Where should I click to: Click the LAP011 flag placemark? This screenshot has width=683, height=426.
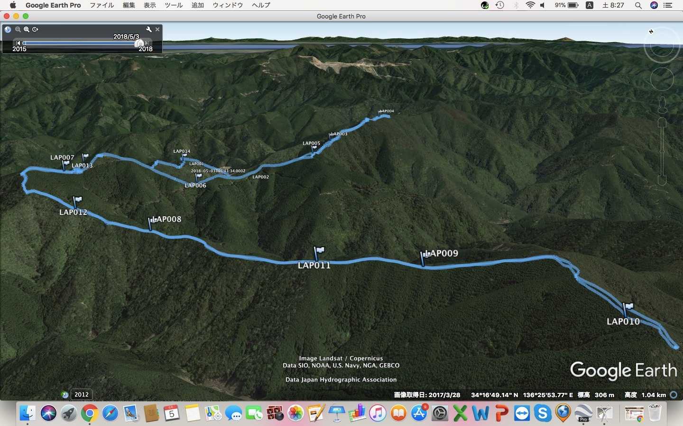tap(319, 251)
